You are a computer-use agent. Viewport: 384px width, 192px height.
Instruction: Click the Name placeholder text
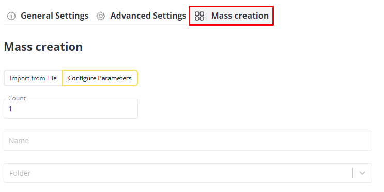pos(19,141)
